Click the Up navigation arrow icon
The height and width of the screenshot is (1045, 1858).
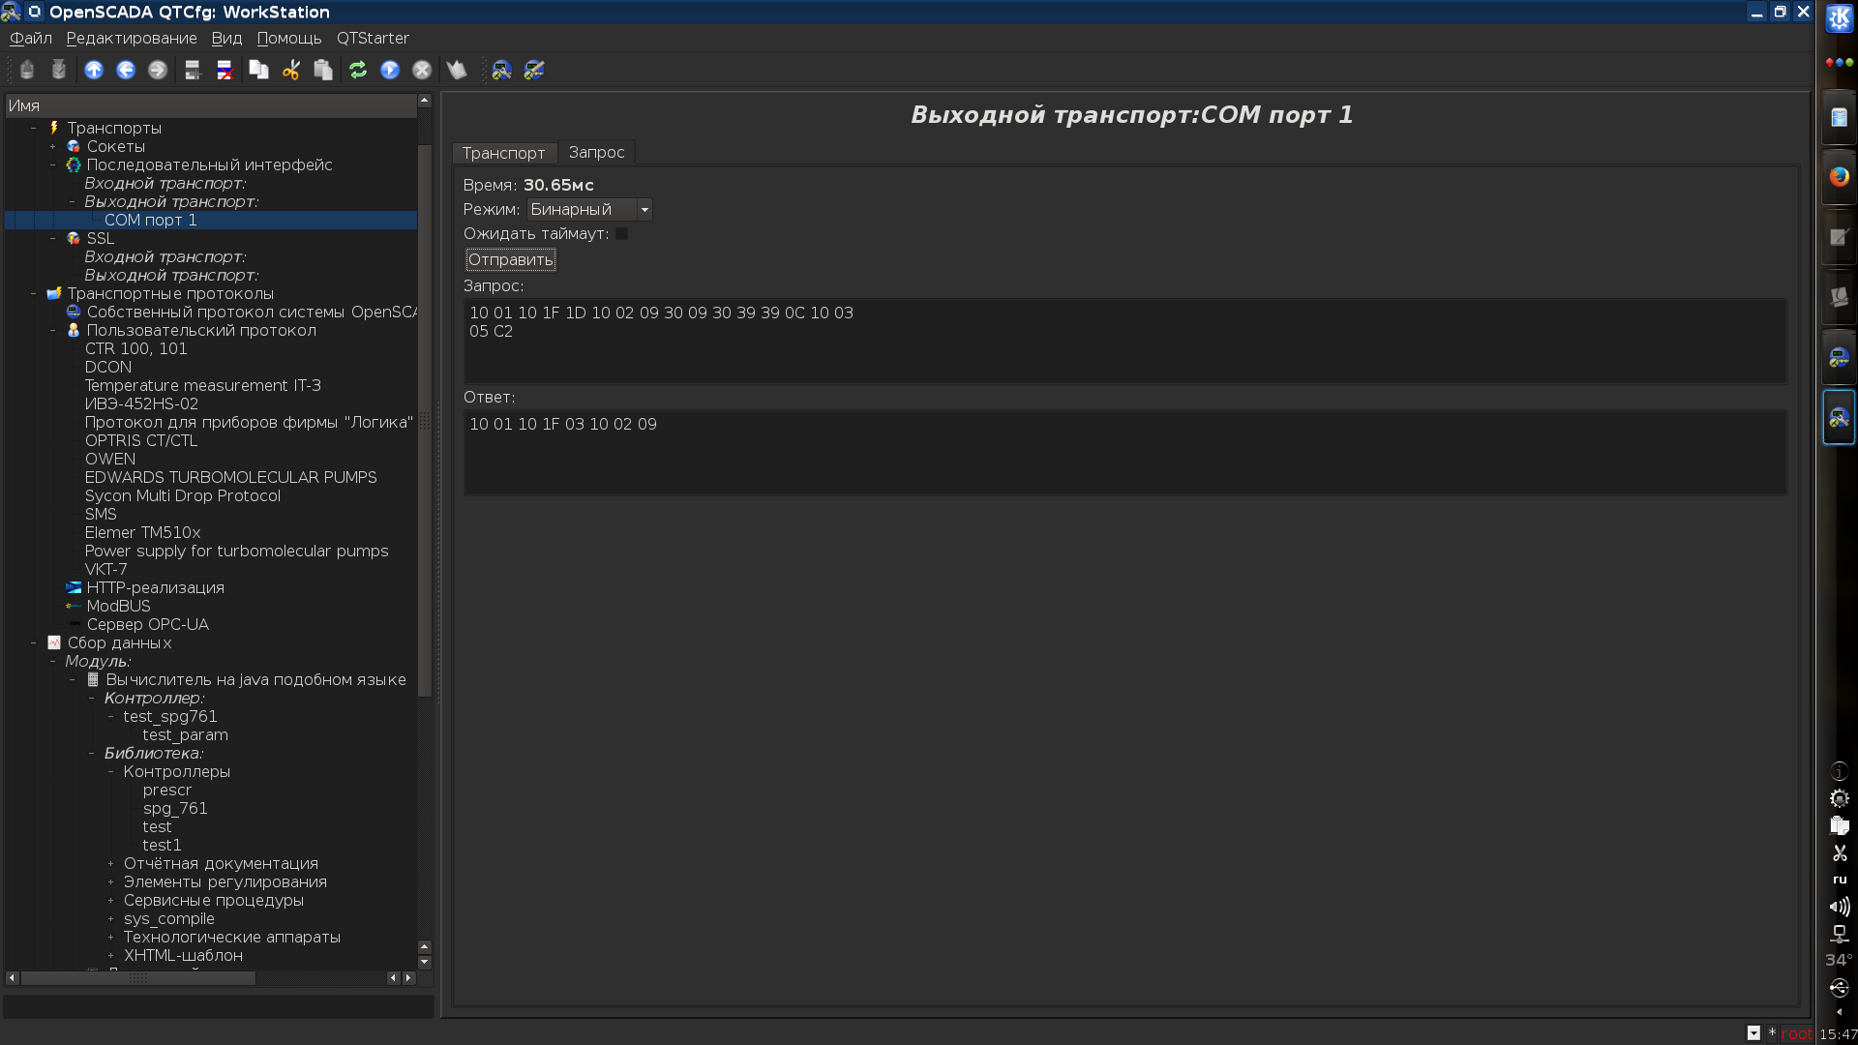pos(94,70)
